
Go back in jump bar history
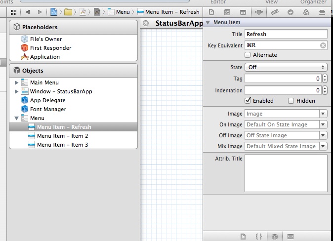point(27,12)
